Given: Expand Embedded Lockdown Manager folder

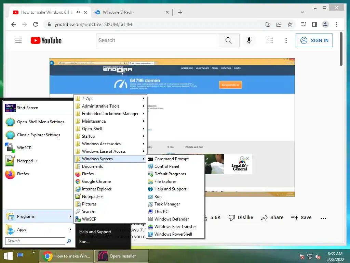Looking at the screenshot, I should (x=110, y=114).
